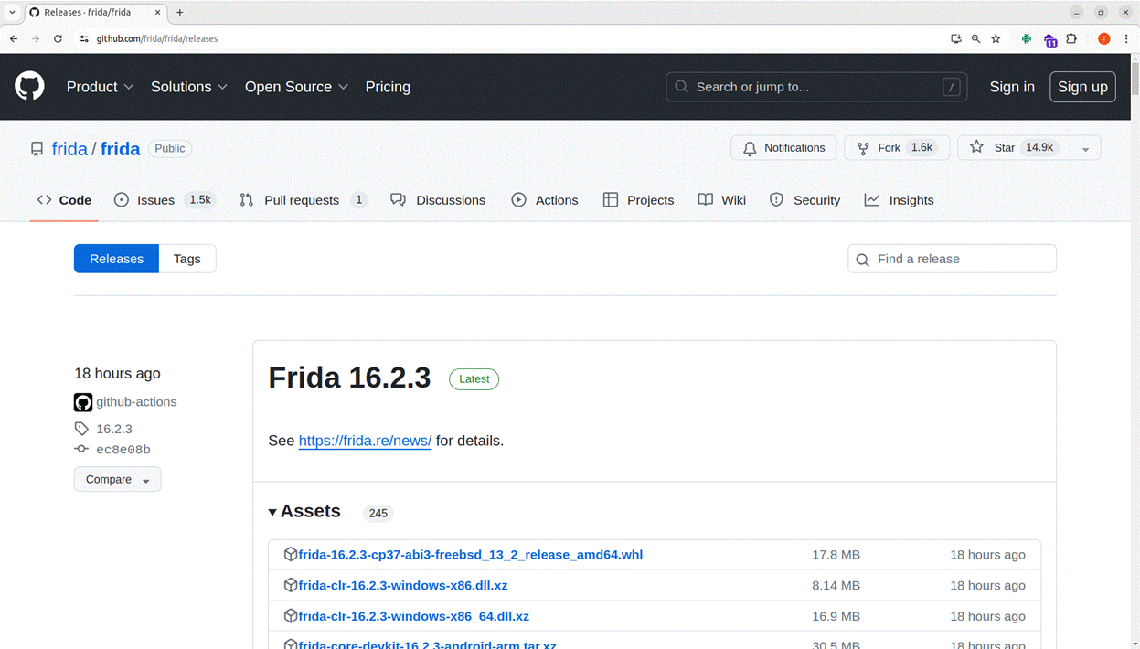Open the Frida 16.2.3 release title
The image size is (1140, 649).
tap(349, 378)
